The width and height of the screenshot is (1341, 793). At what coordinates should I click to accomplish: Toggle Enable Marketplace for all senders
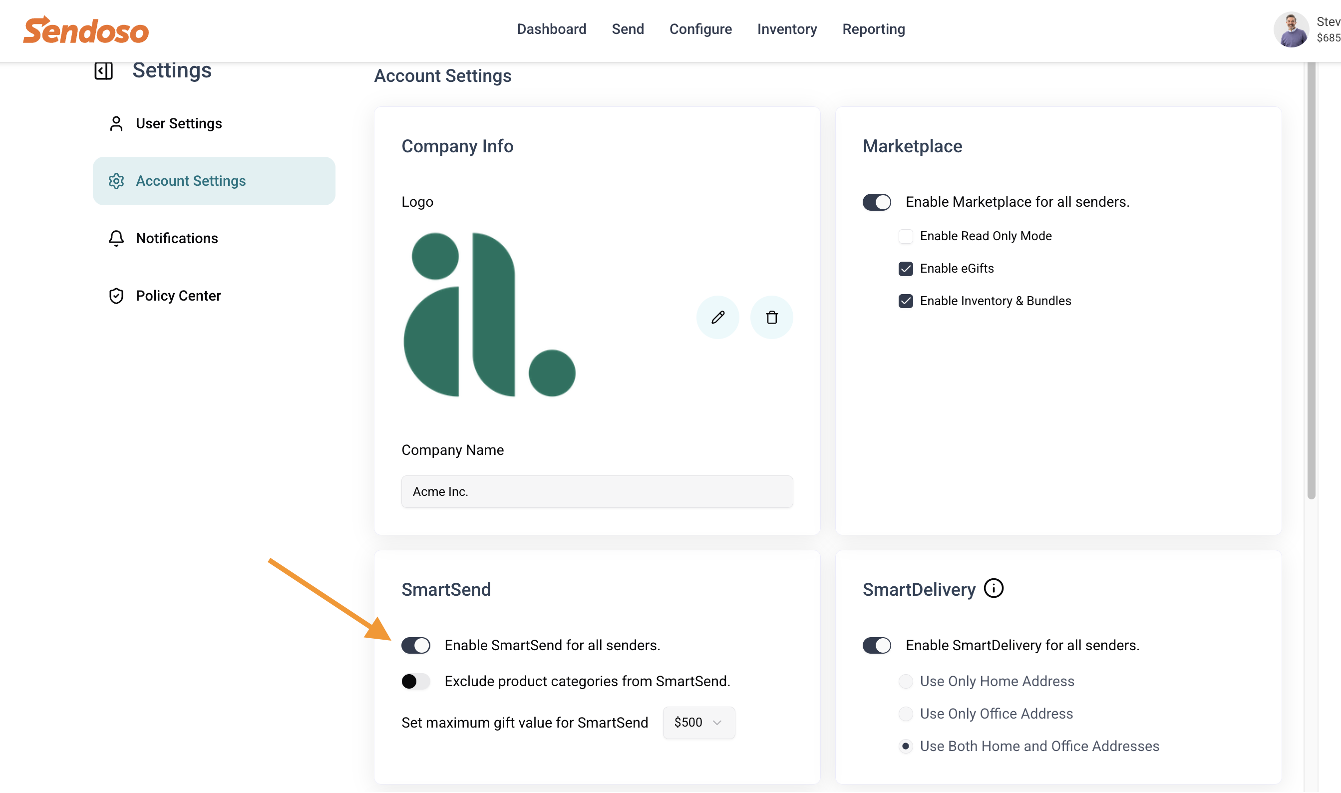click(x=877, y=203)
